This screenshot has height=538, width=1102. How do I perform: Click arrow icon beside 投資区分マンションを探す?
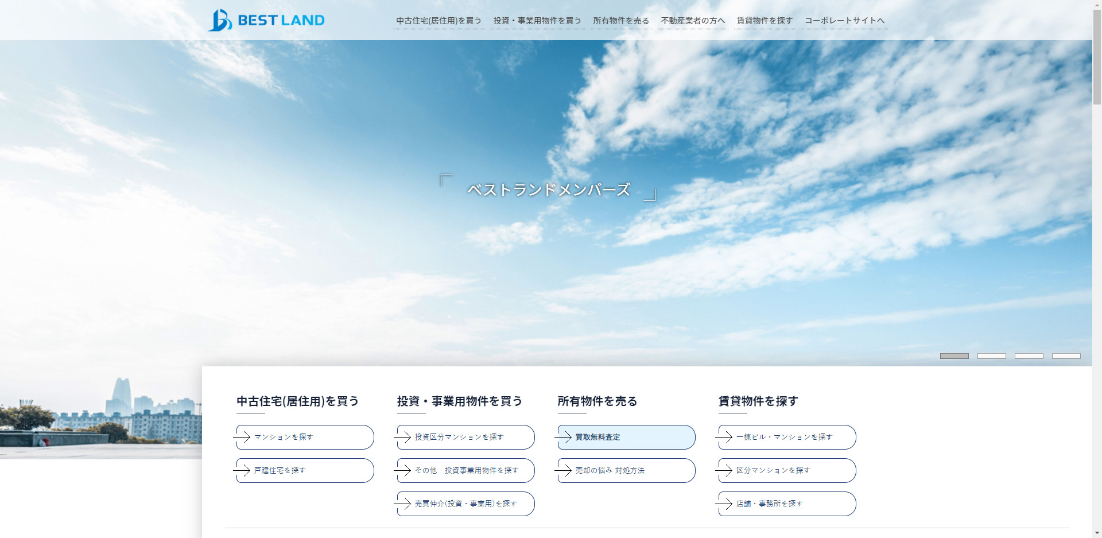click(x=403, y=438)
